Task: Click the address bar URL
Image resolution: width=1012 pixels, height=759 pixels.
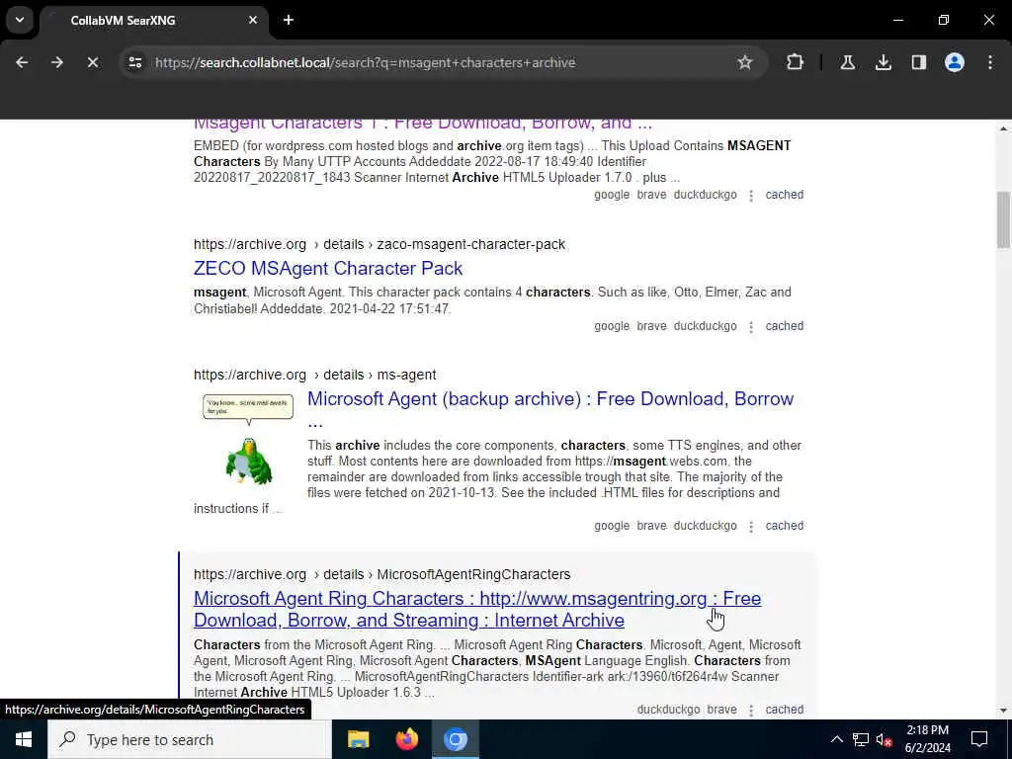Action: tap(366, 62)
